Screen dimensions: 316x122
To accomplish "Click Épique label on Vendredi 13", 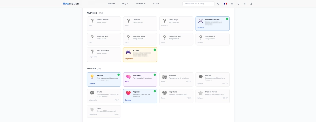I will point(200,42).
